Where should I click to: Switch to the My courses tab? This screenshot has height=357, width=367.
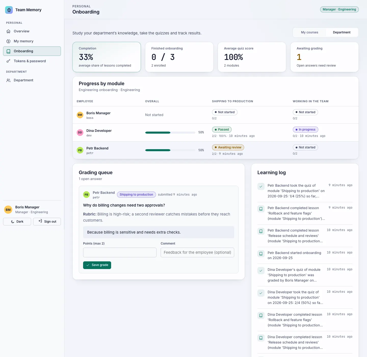(x=309, y=32)
